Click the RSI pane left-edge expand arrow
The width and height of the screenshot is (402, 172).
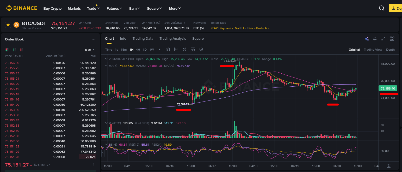pos(103,154)
